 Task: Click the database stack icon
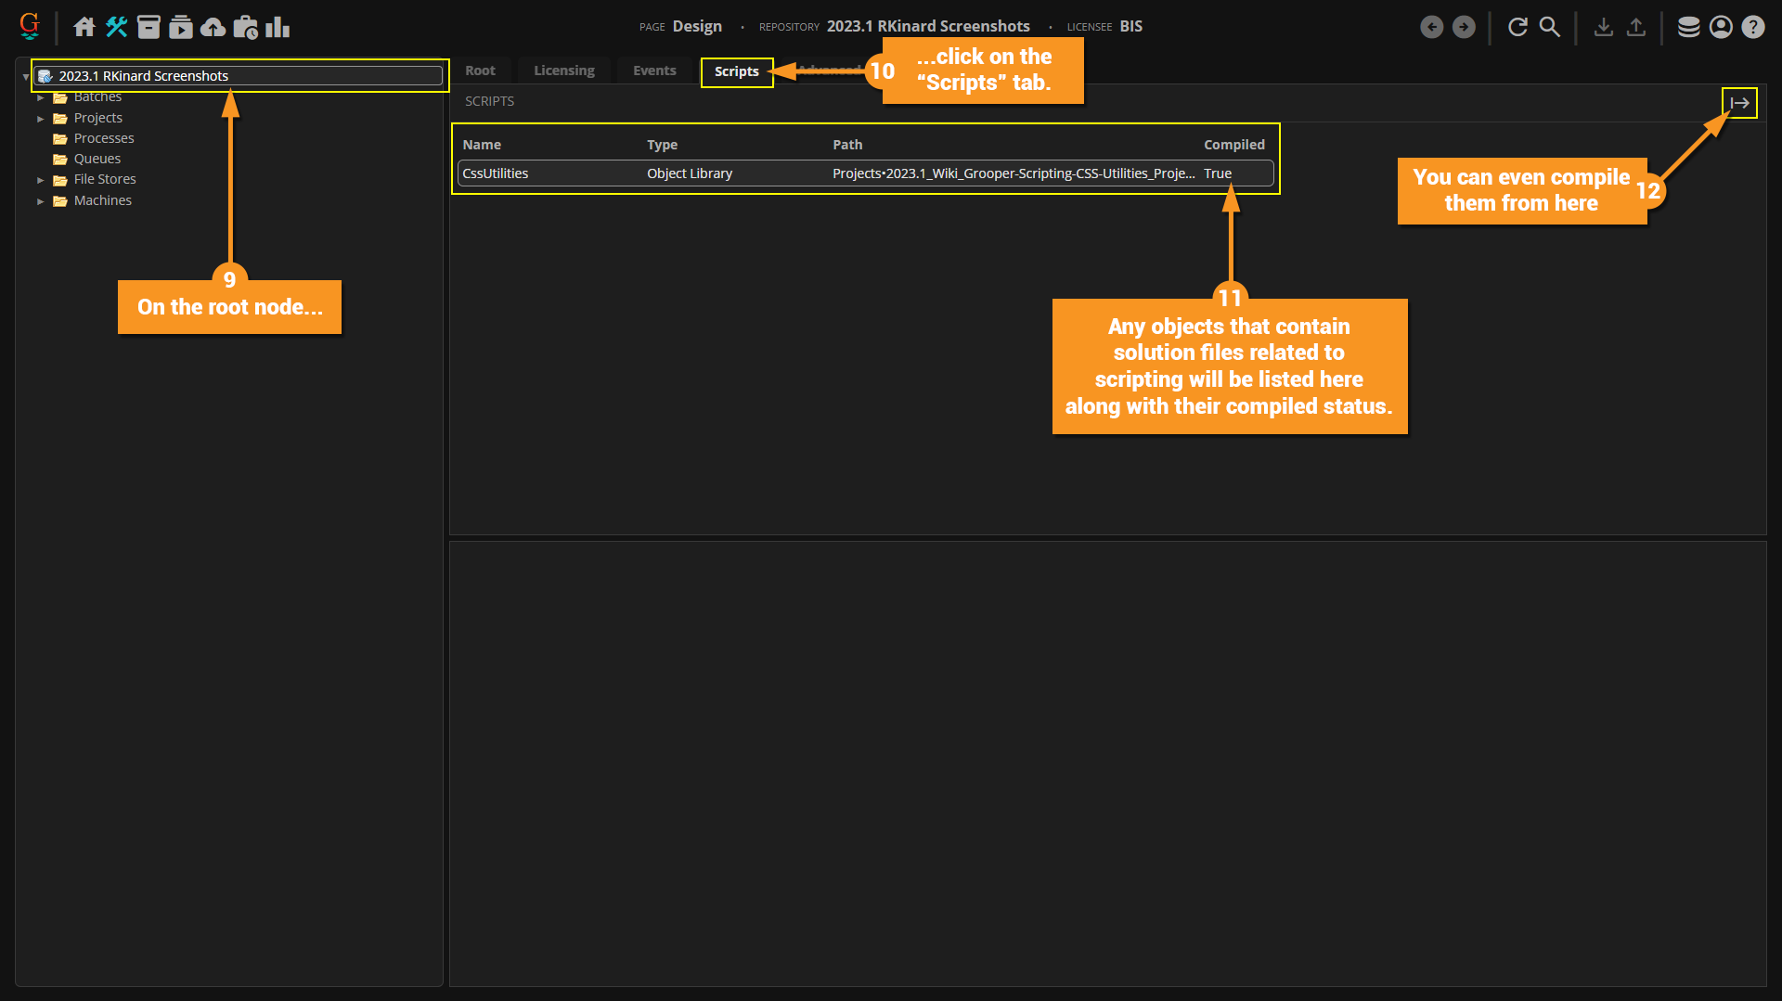point(1688,27)
